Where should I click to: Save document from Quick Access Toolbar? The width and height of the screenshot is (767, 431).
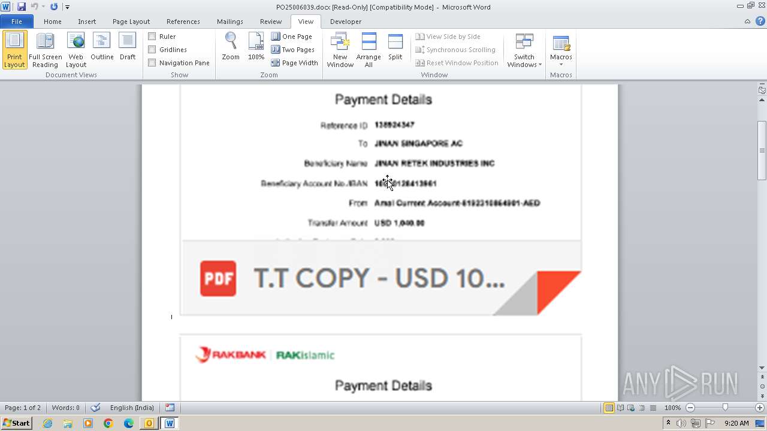pyautogui.click(x=22, y=7)
